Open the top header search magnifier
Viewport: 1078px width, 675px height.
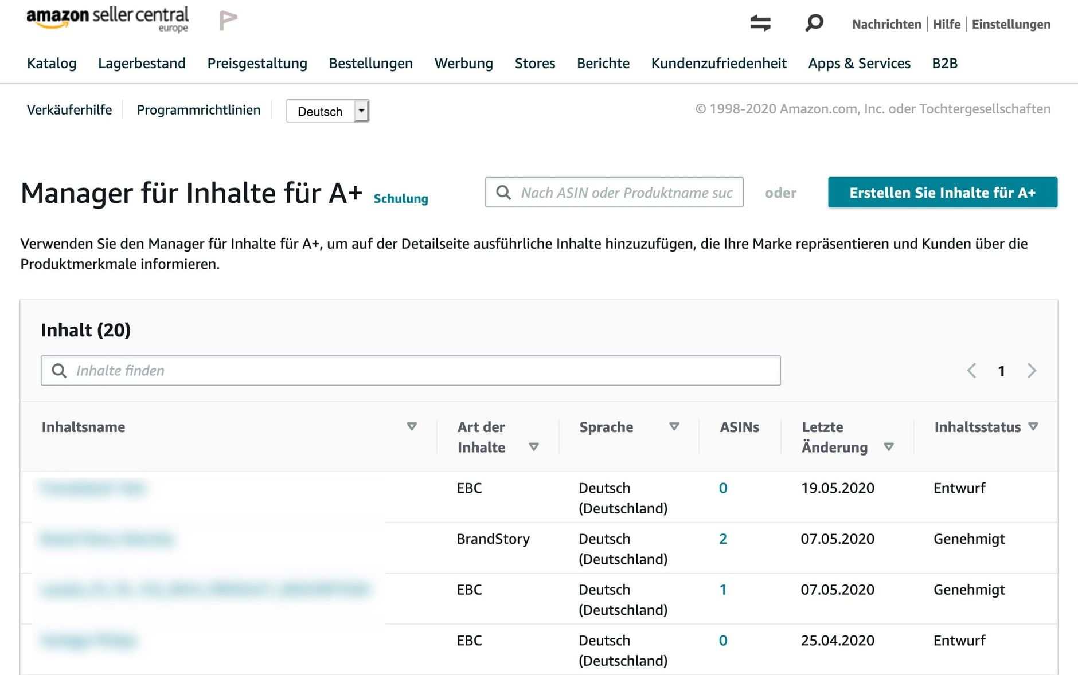814,23
